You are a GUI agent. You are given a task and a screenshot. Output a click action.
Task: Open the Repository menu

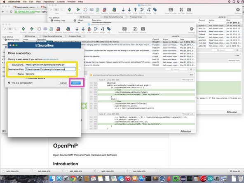[49, 2]
